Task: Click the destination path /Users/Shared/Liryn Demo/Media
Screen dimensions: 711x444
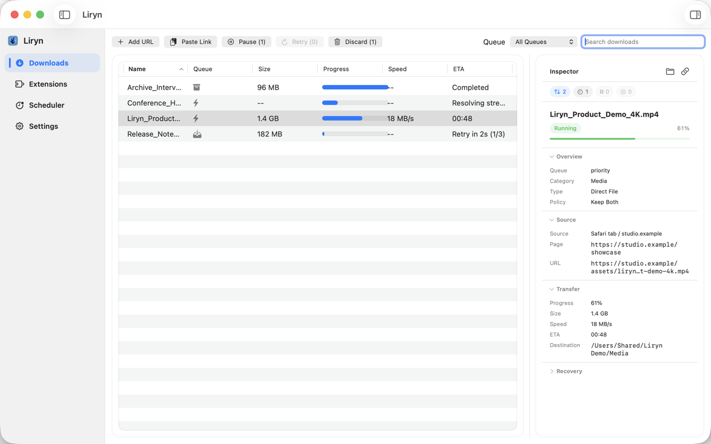Action: (x=627, y=349)
